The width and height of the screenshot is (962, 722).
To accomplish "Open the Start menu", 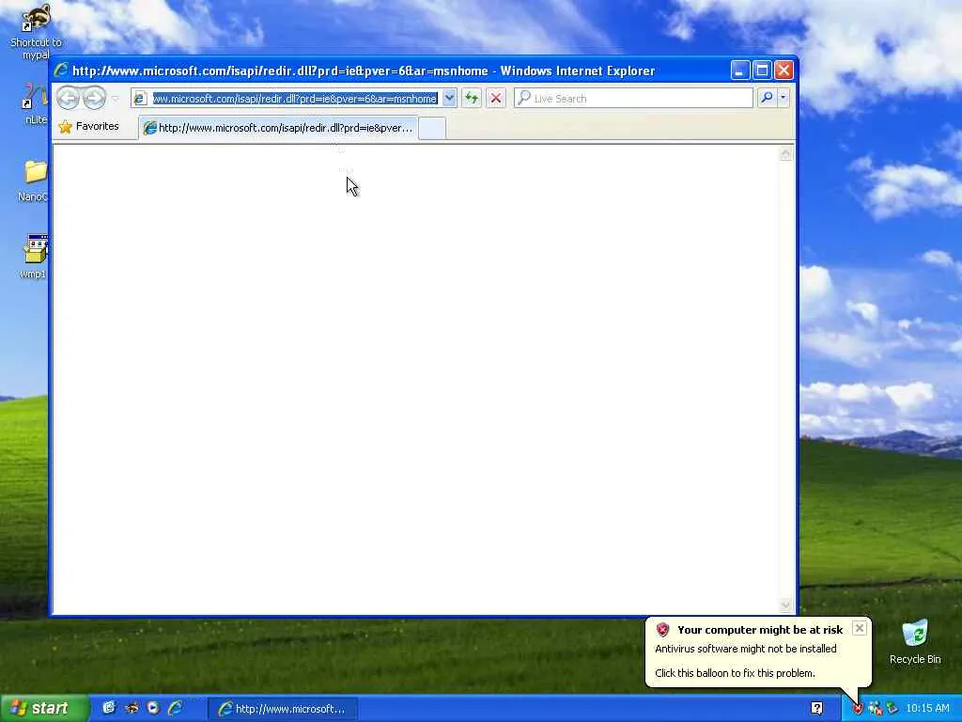I will pyautogui.click(x=43, y=709).
